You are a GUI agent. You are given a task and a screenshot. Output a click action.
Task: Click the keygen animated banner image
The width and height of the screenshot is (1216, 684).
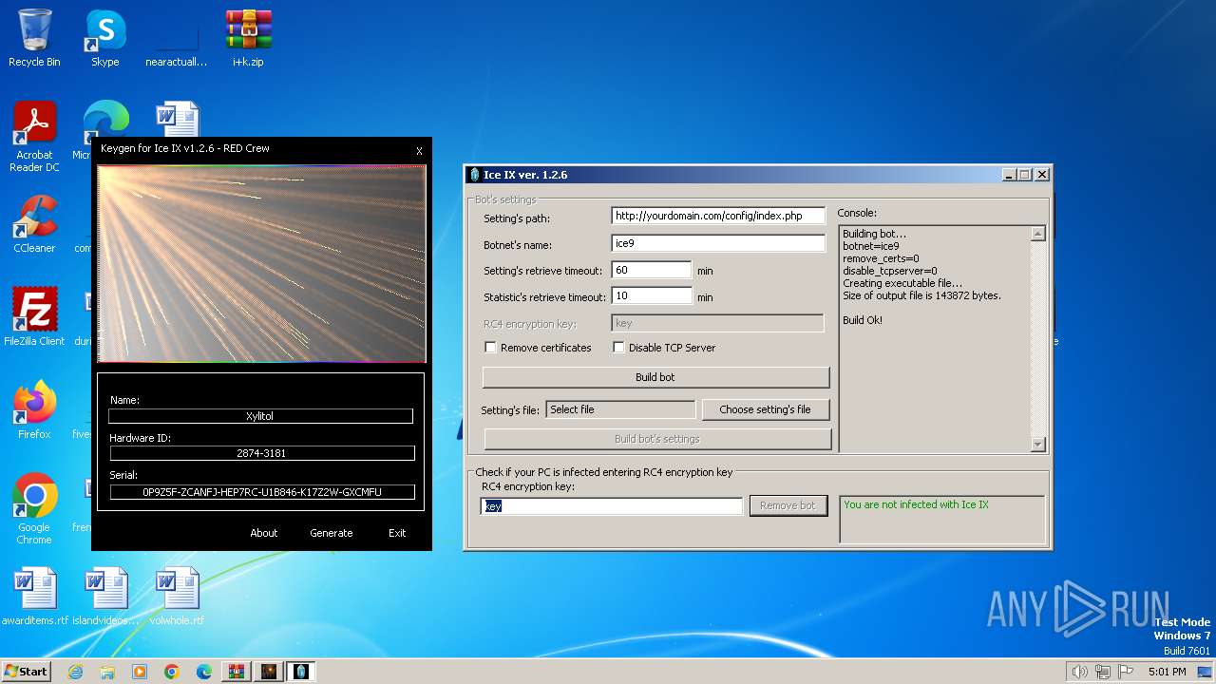[x=261, y=263]
